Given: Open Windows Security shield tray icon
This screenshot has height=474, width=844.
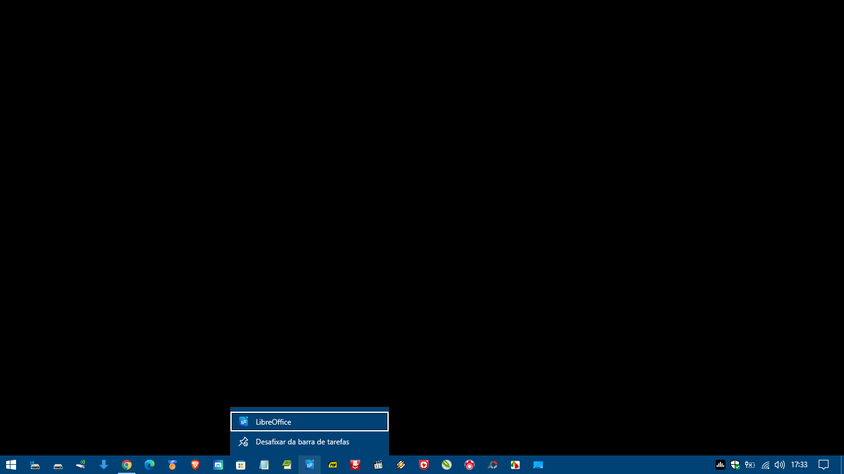Looking at the screenshot, I should coord(735,465).
